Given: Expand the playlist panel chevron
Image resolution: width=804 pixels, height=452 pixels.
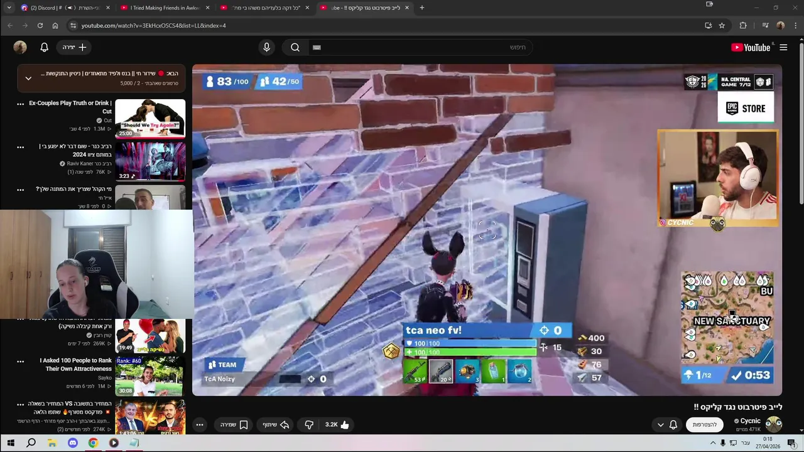Looking at the screenshot, I should tap(28, 78).
